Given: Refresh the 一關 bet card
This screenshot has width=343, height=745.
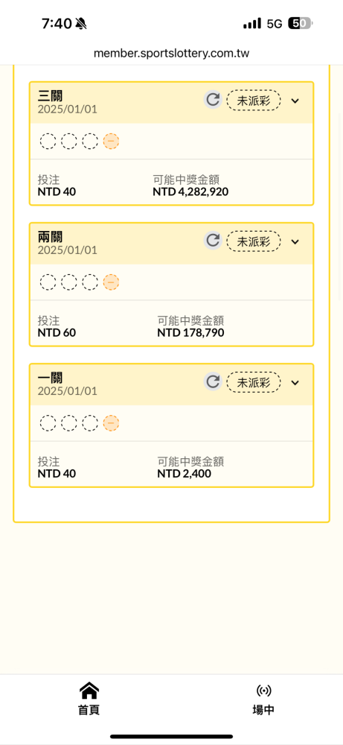Looking at the screenshot, I should coord(213,381).
